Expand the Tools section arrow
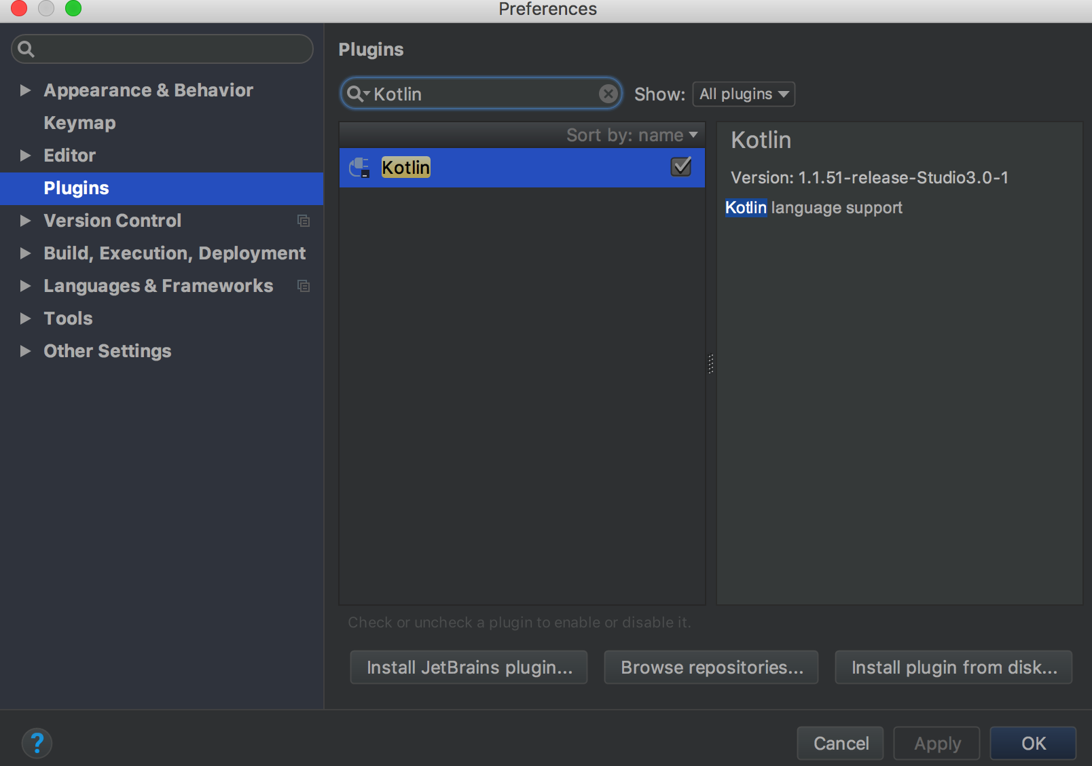The height and width of the screenshot is (766, 1092). click(25, 318)
